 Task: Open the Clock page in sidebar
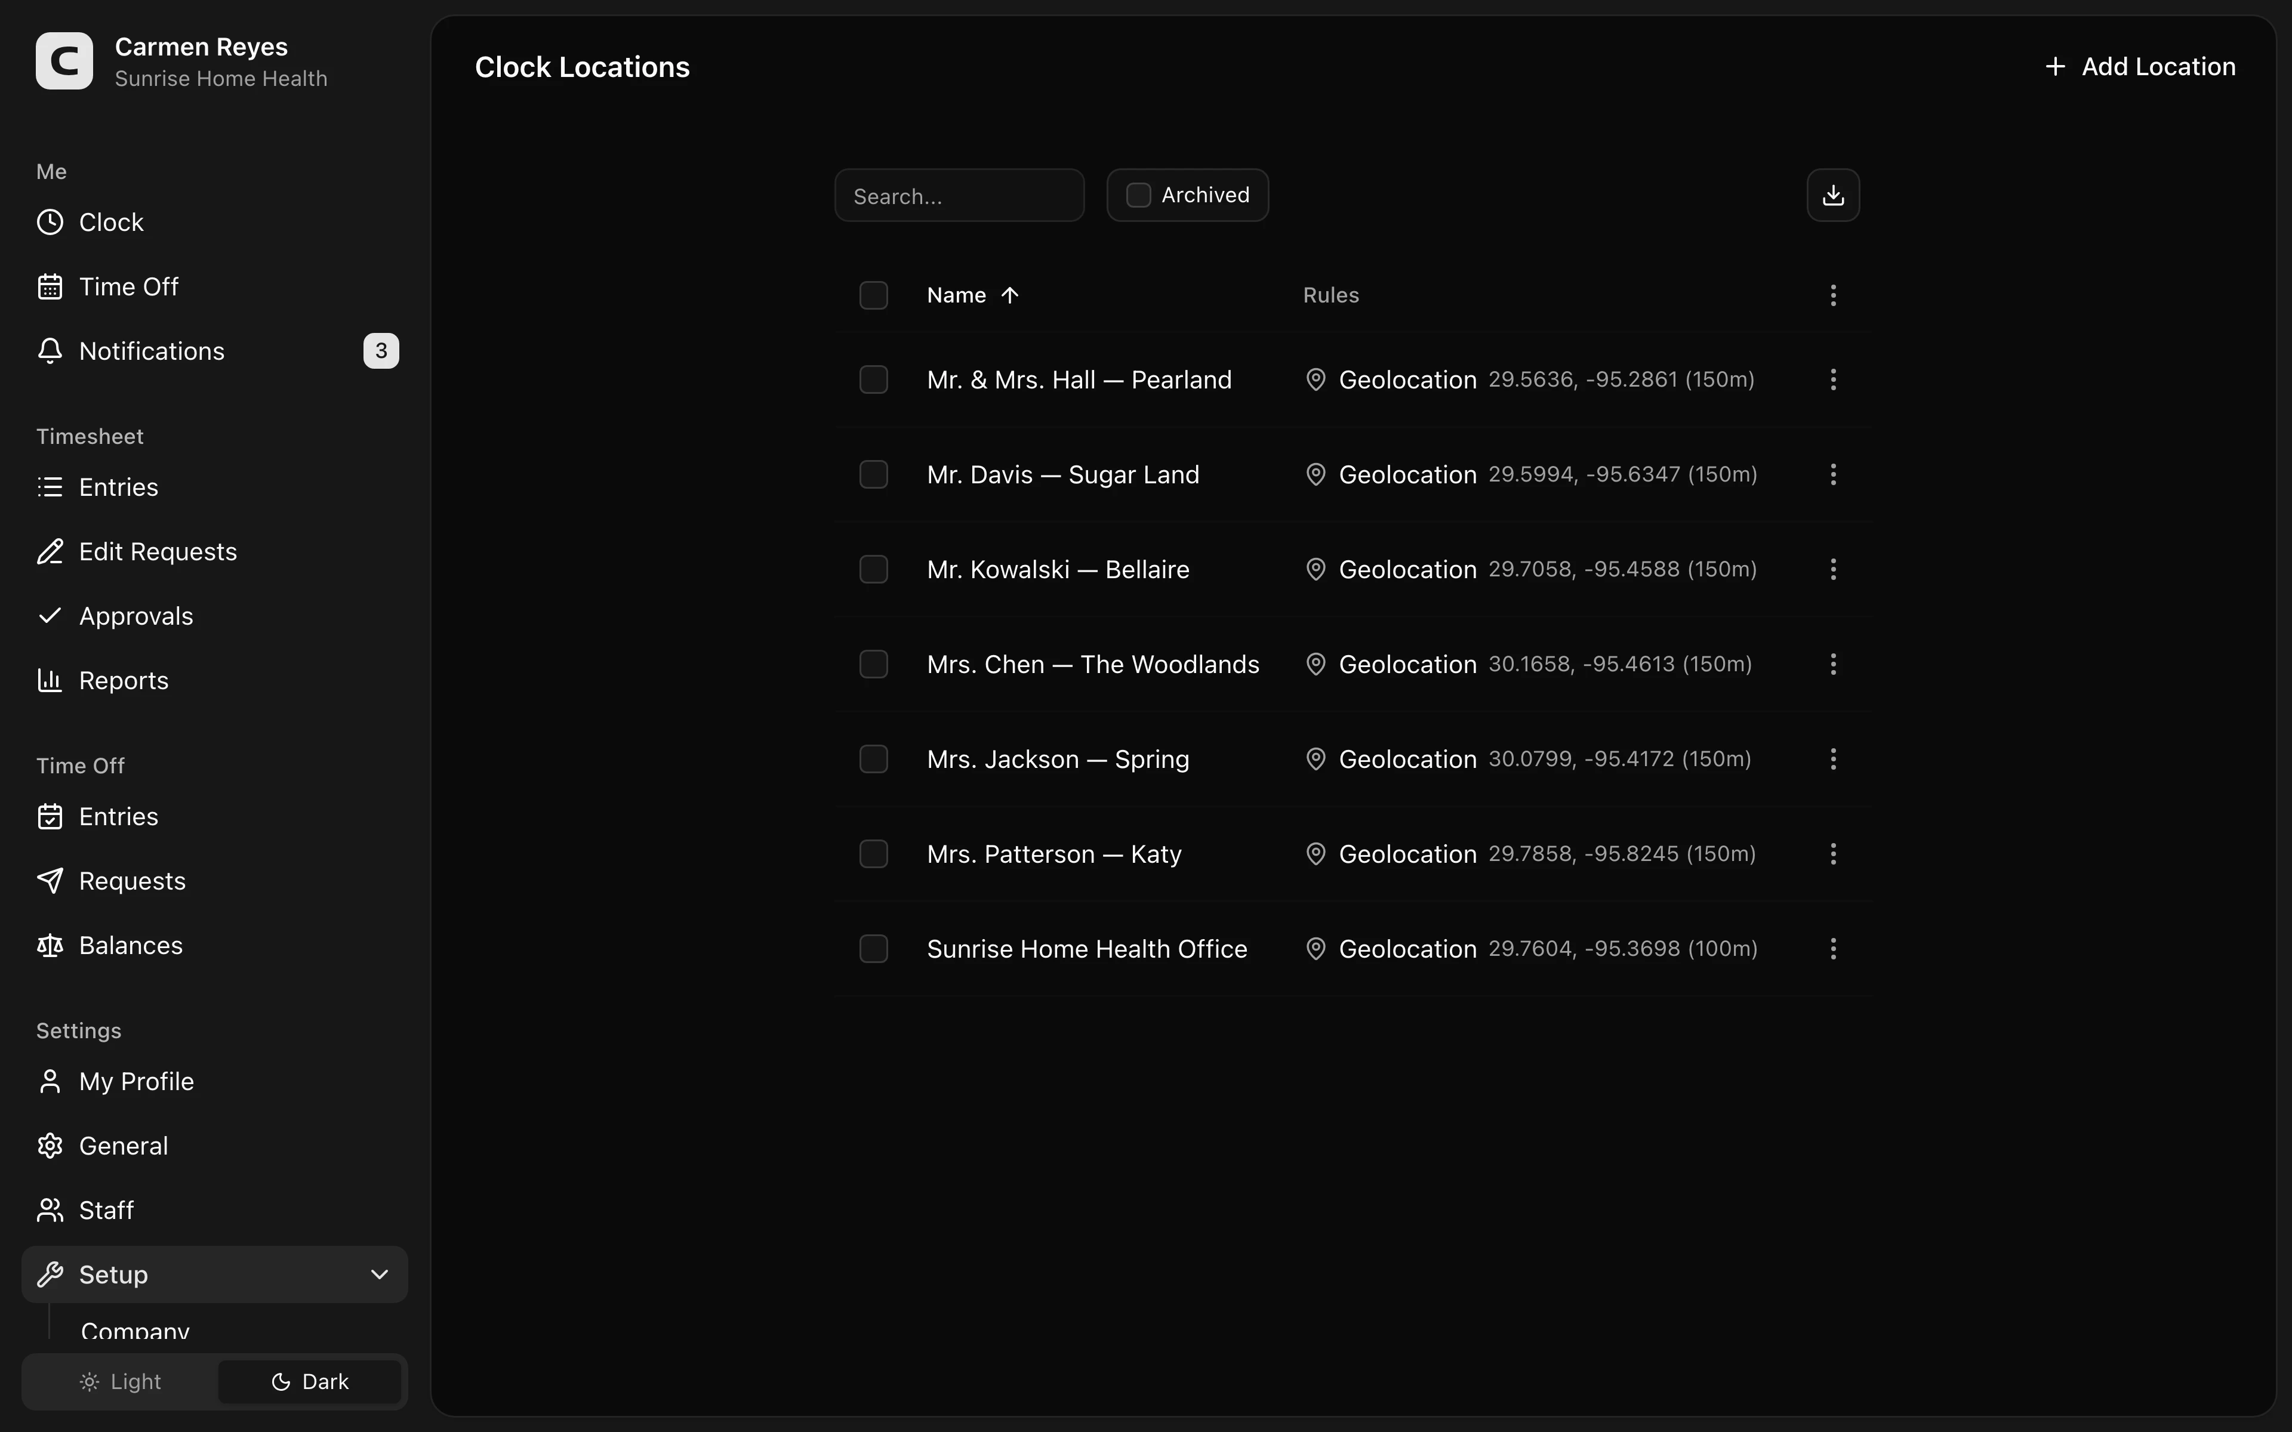(x=215, y=223)
